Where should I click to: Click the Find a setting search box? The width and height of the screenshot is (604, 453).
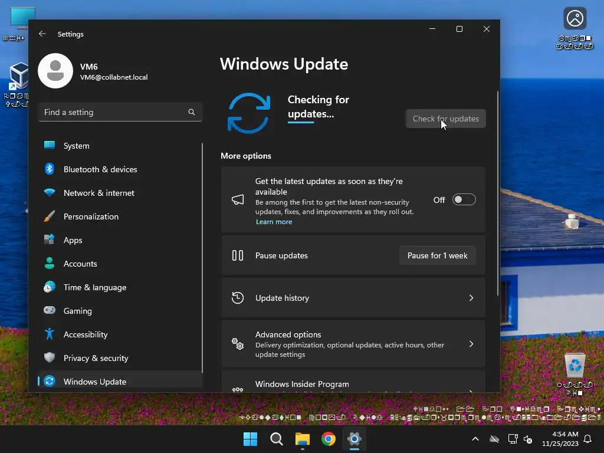point(120,112)
